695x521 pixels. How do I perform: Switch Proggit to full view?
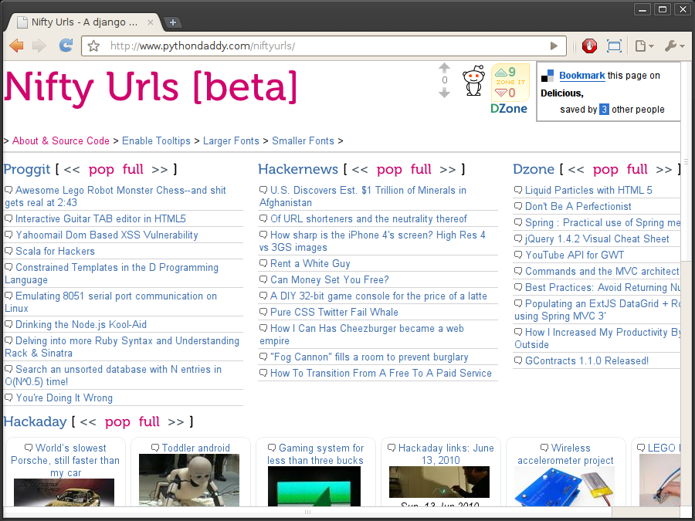click(x=133, y=169)
